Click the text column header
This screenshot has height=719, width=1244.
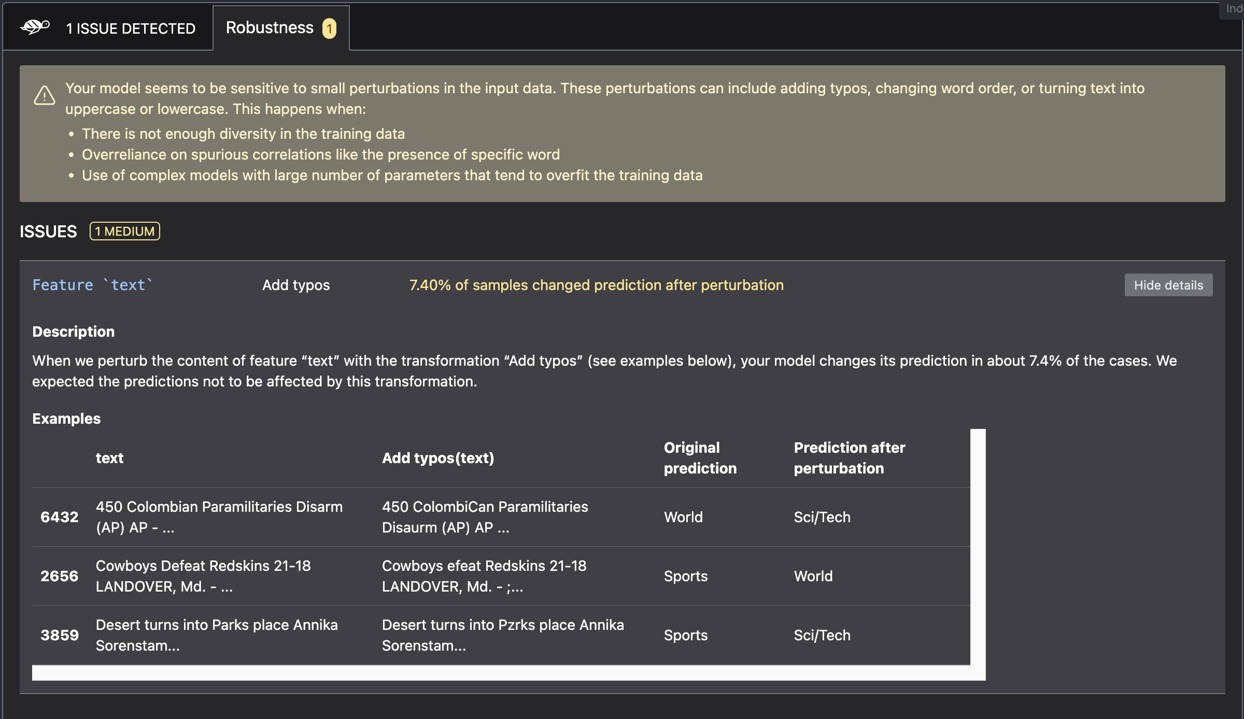pos(109,458)
